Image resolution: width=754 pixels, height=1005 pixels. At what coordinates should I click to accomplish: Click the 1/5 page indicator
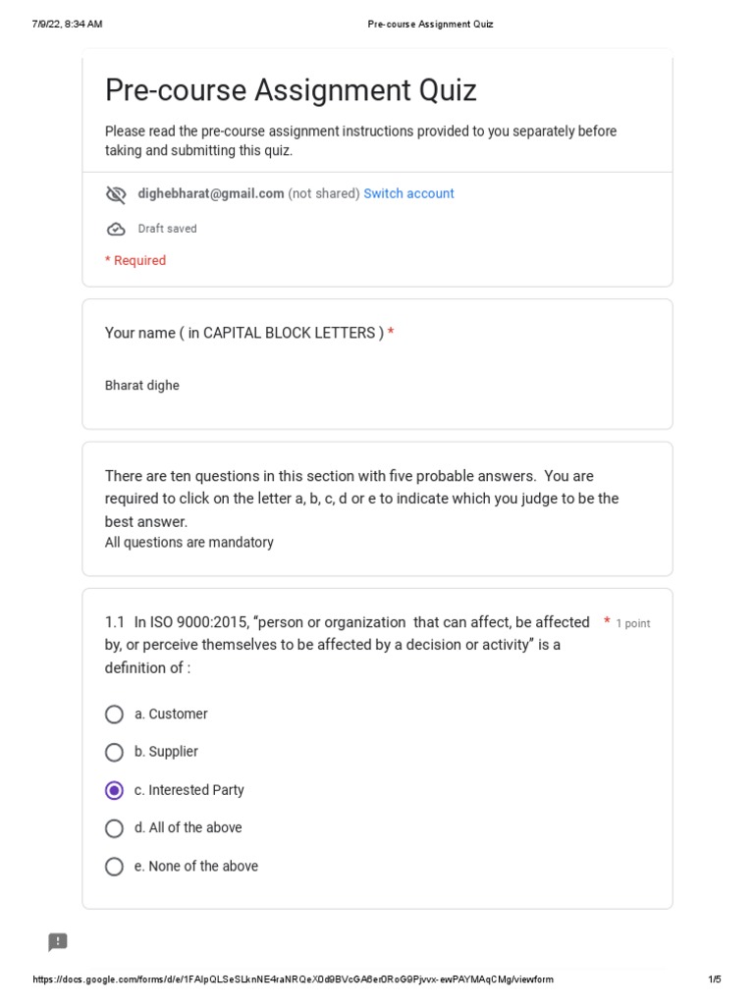pos(714,979)
